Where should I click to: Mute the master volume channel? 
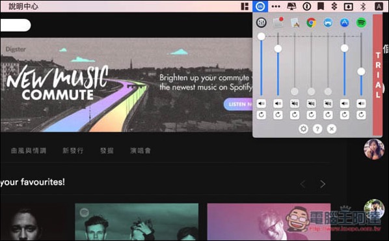262,104
